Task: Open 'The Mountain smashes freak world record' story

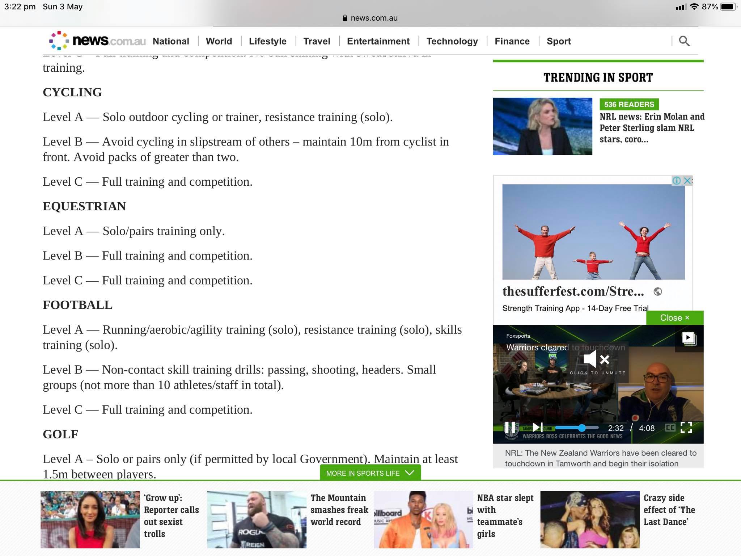Action: point(339,510)
